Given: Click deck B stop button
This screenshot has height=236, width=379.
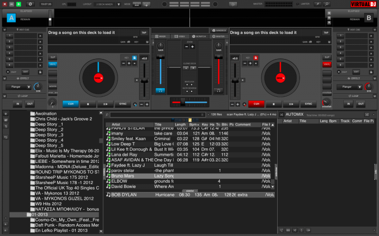Looking at the screenshot, I should [x=274, y=104].
